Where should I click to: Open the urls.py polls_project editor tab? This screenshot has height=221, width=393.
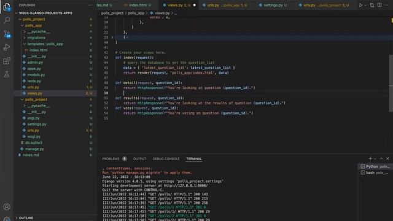point(326,5)
